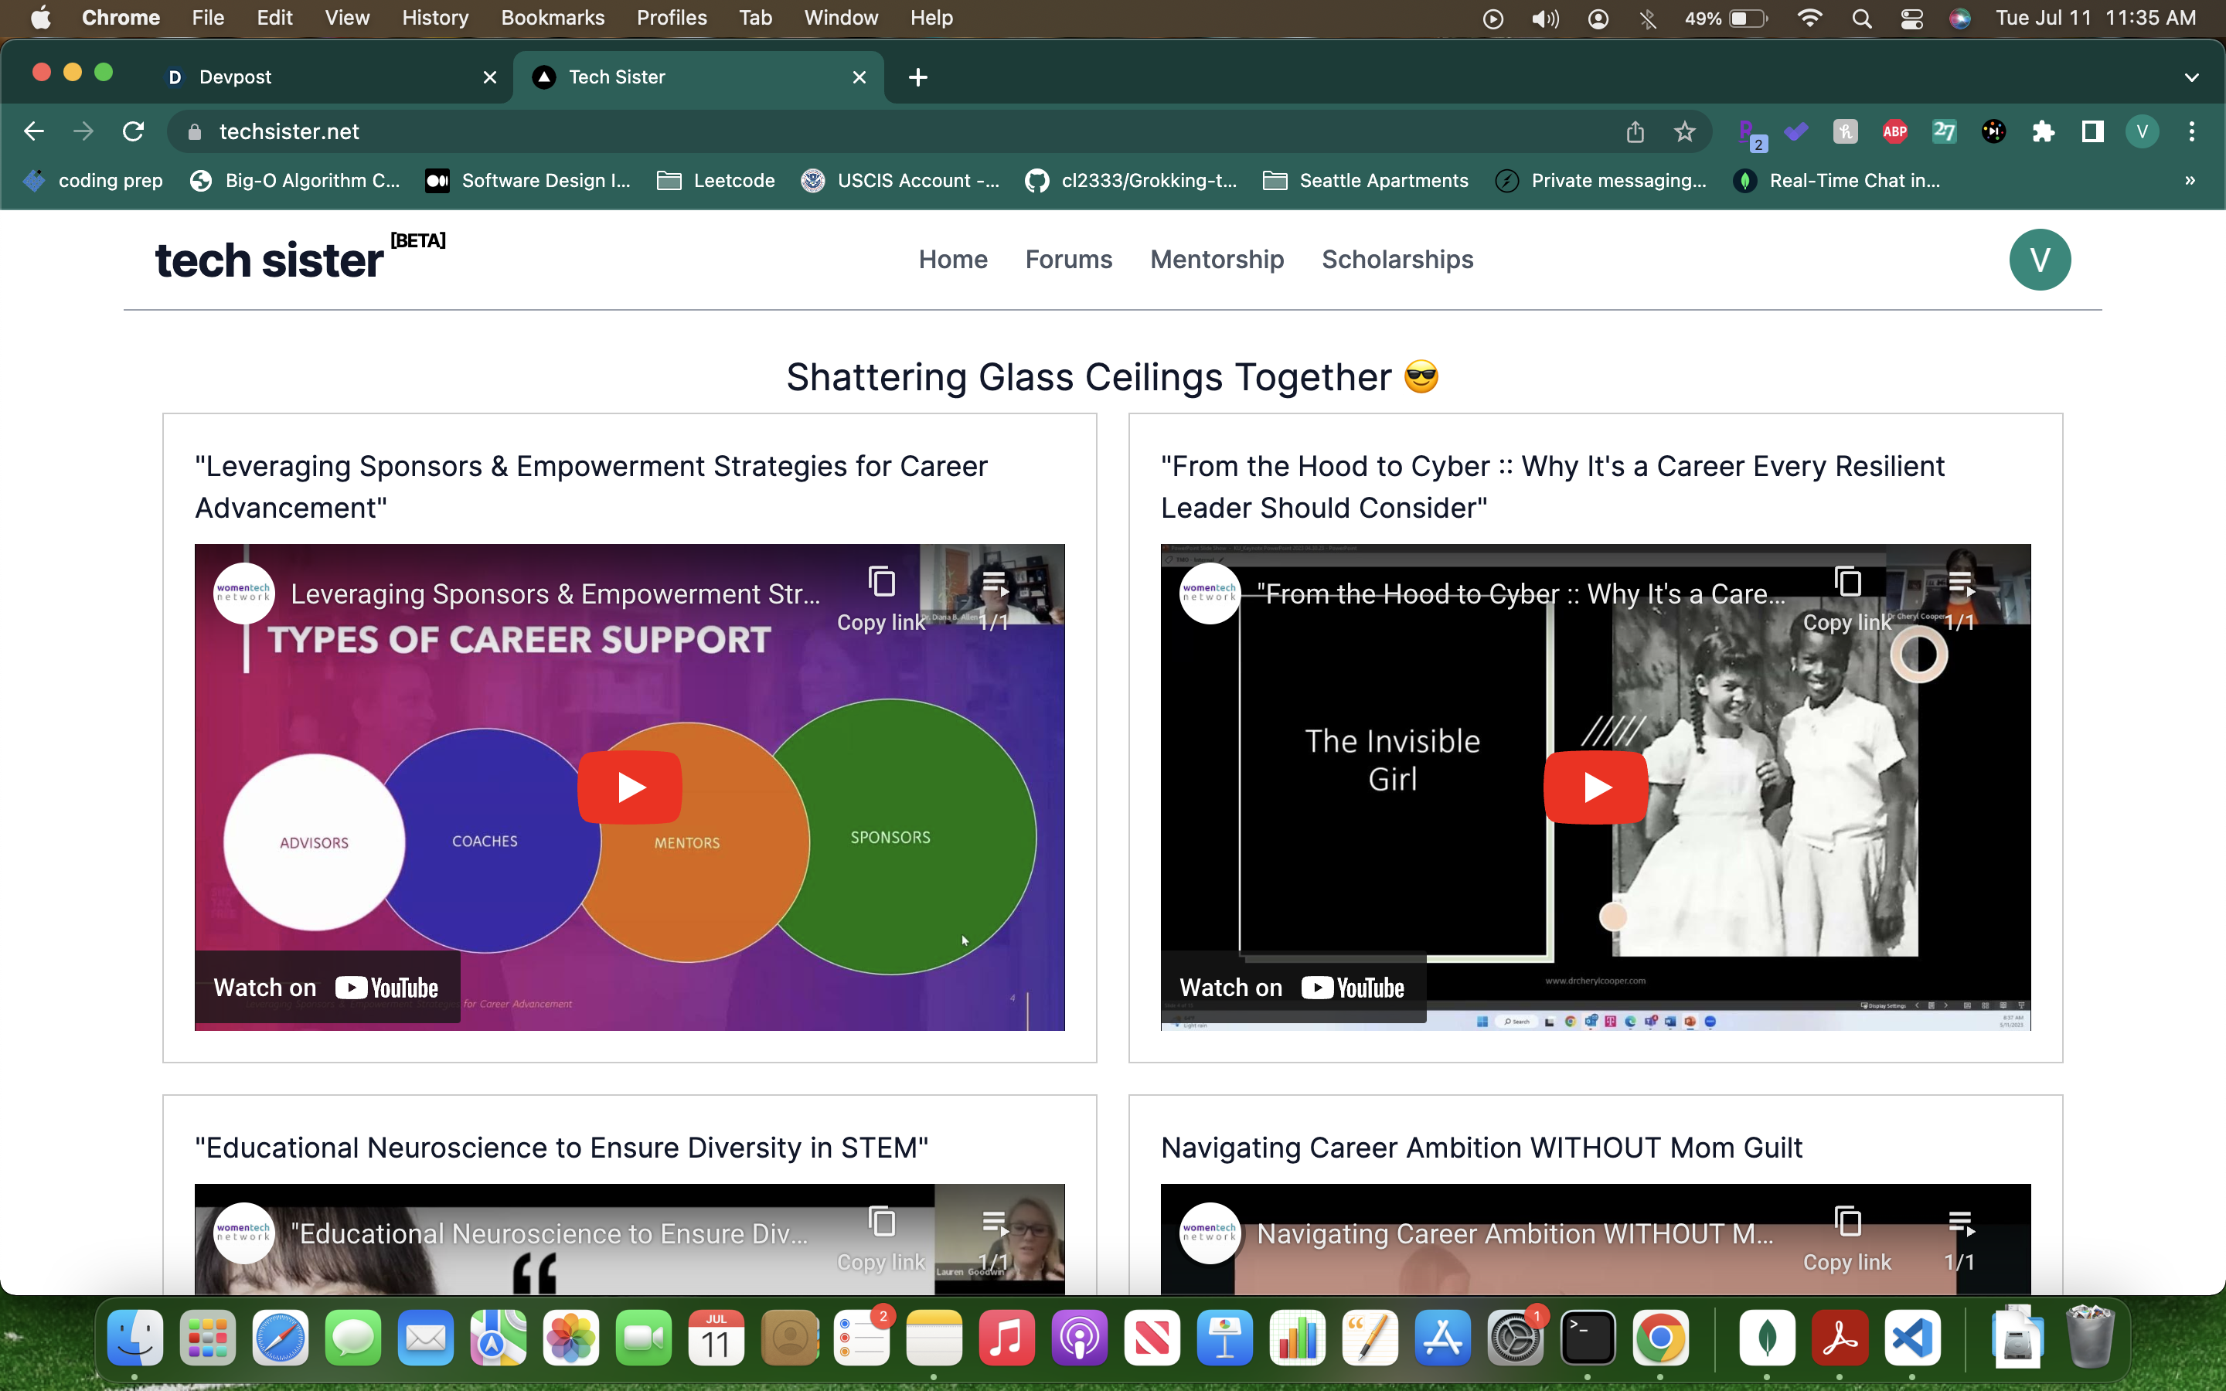Image resolution: width=2226 pixels, height=1391 pixels.
Task: Toggle Chrome side panel icon
Action: point(2092,131)
